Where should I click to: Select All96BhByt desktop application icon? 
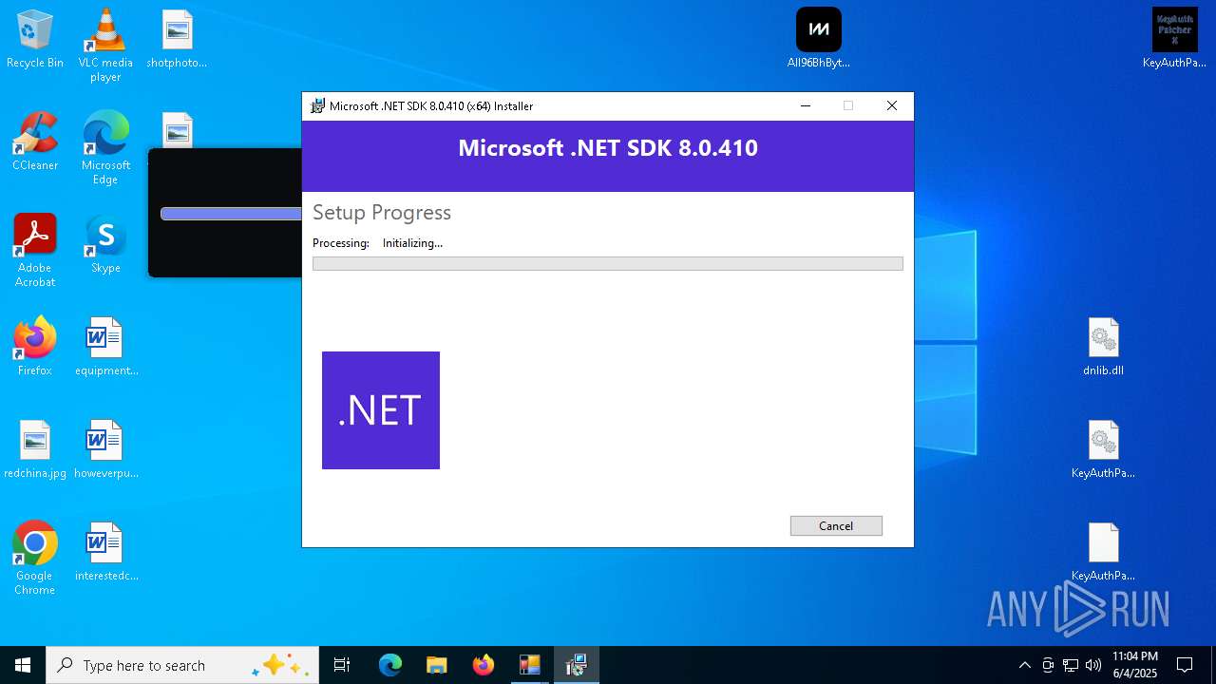point(819,39)
